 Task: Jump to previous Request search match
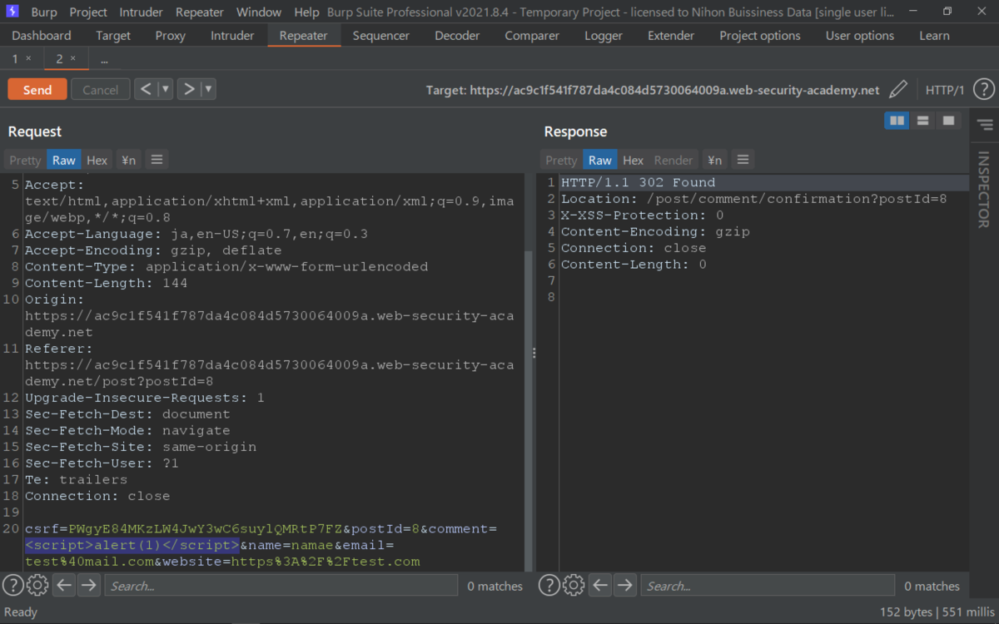64,586
